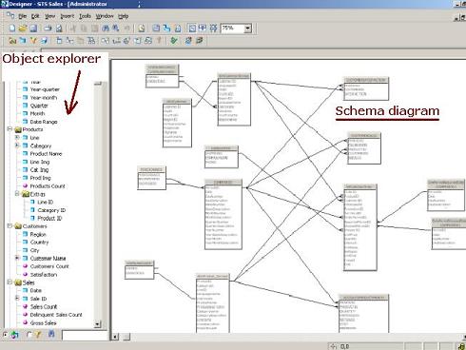
Task: Open the File menu
Action: 22,16
